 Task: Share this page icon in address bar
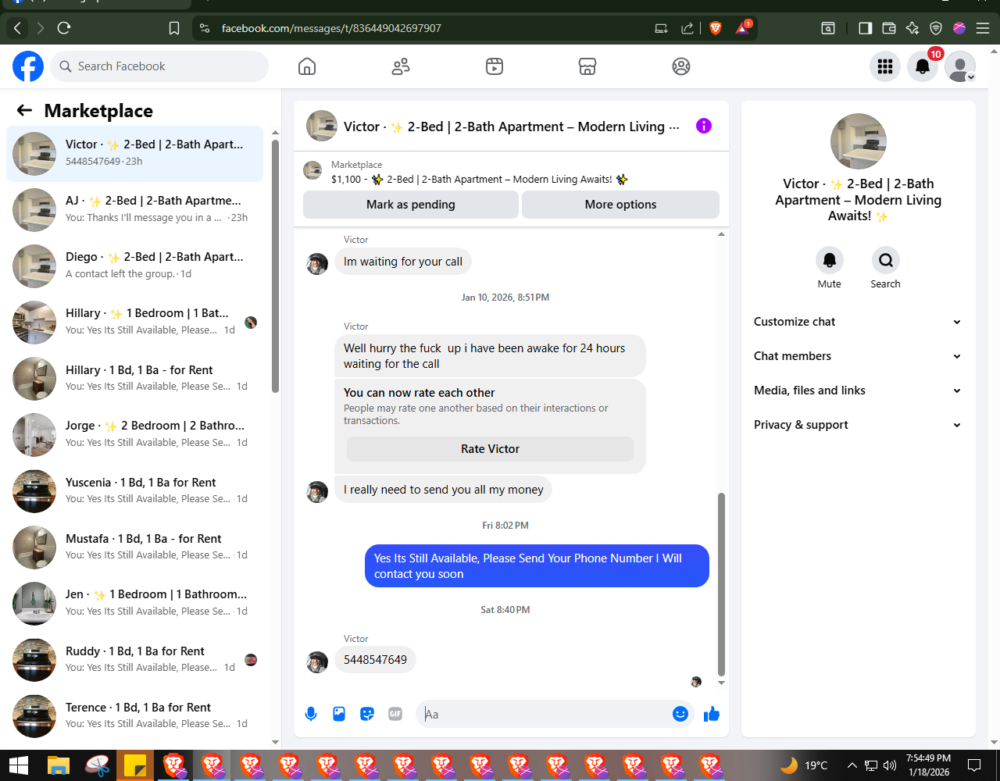[687, 28]
